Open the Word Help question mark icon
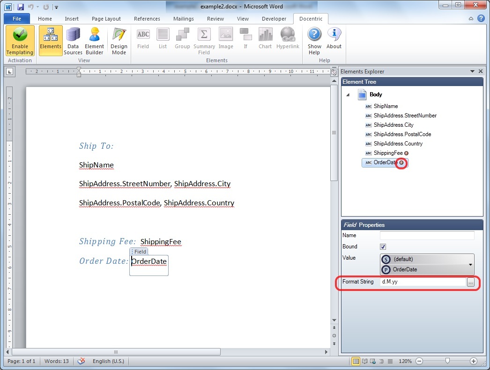Image resolution: width=490 pixels, height=370 pixels. (481, 18)
